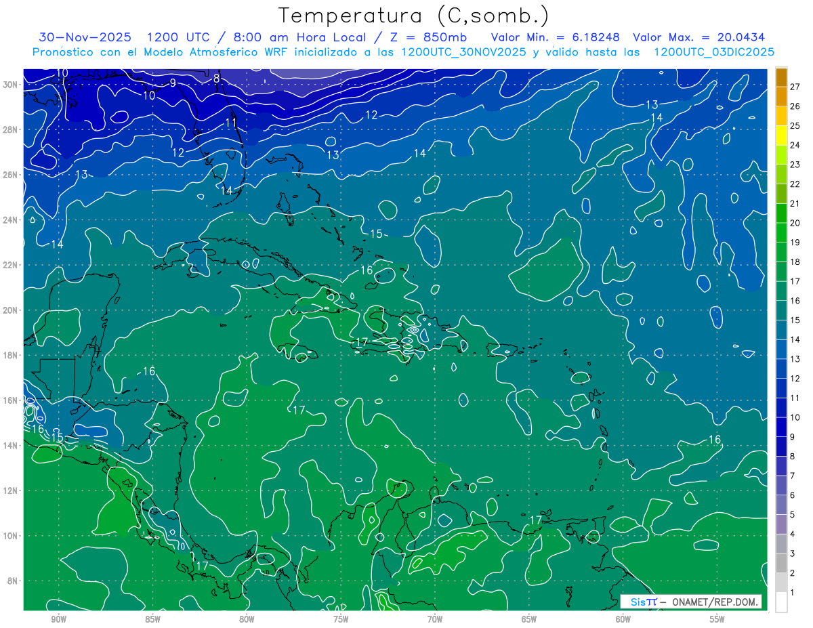This screenshot has width=813, height=628.
Task: Click the '26N' latitude axis label
Action: point(10,175)
